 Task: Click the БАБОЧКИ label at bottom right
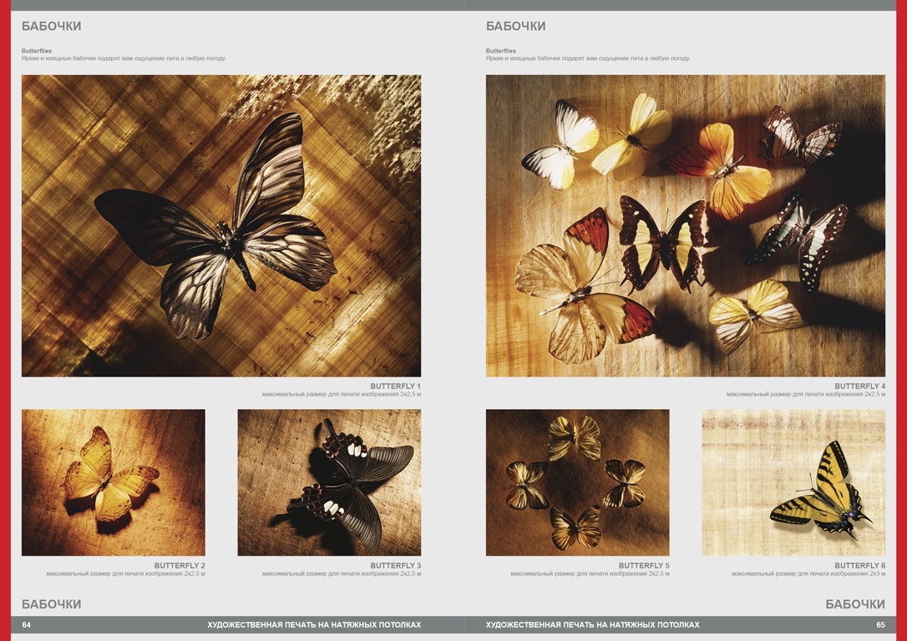[x=855, y=604]
